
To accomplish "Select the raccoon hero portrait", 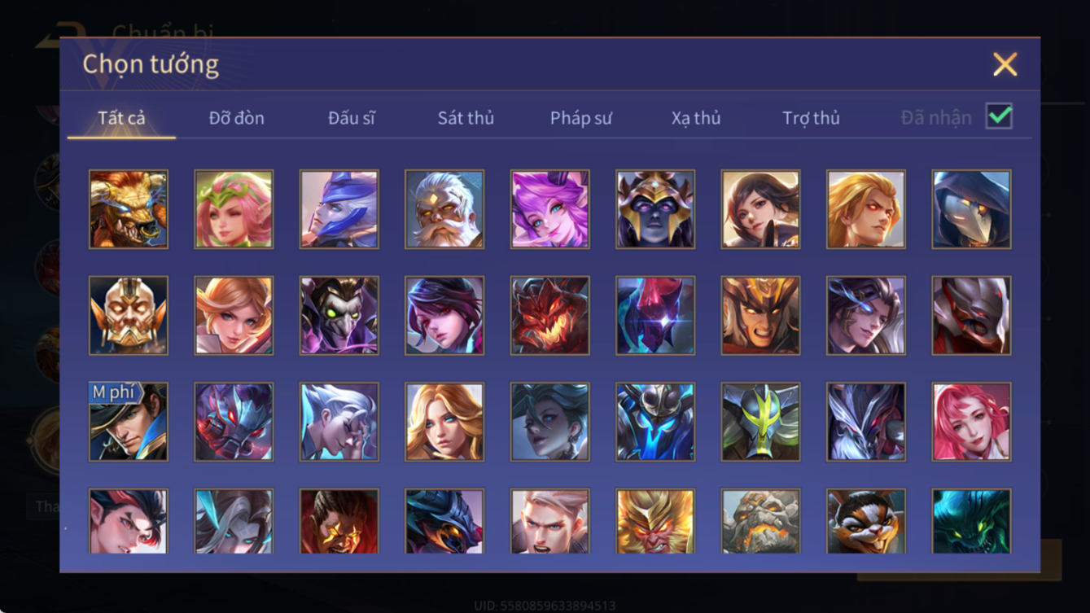I will pyautogui.click(x=866, y=521).
